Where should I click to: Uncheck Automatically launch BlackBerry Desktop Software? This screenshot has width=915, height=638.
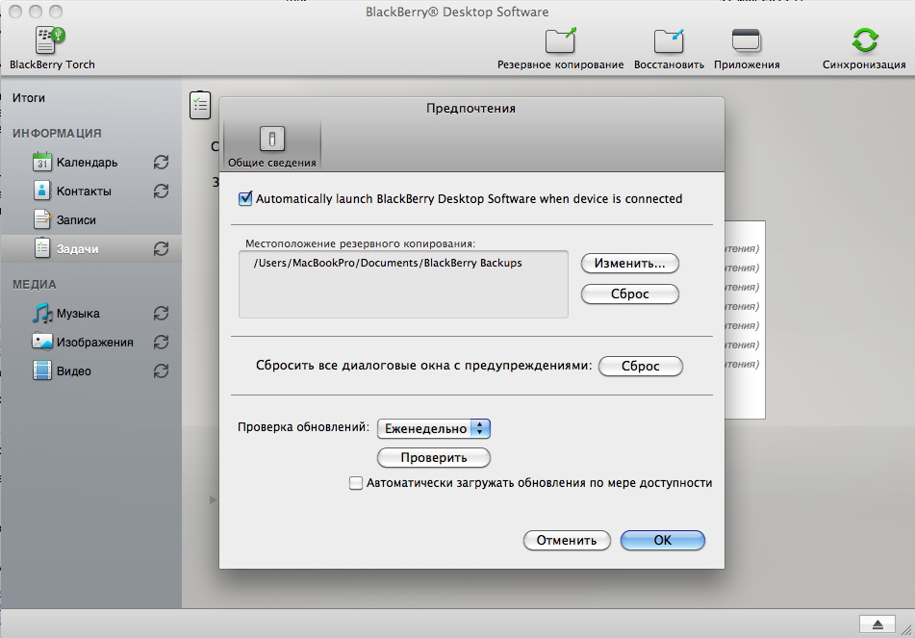click(245, 198)
